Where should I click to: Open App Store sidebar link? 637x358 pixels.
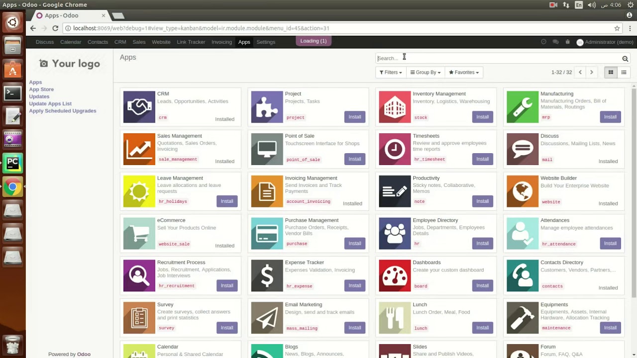pyautogui.click(x=41, y=89)
